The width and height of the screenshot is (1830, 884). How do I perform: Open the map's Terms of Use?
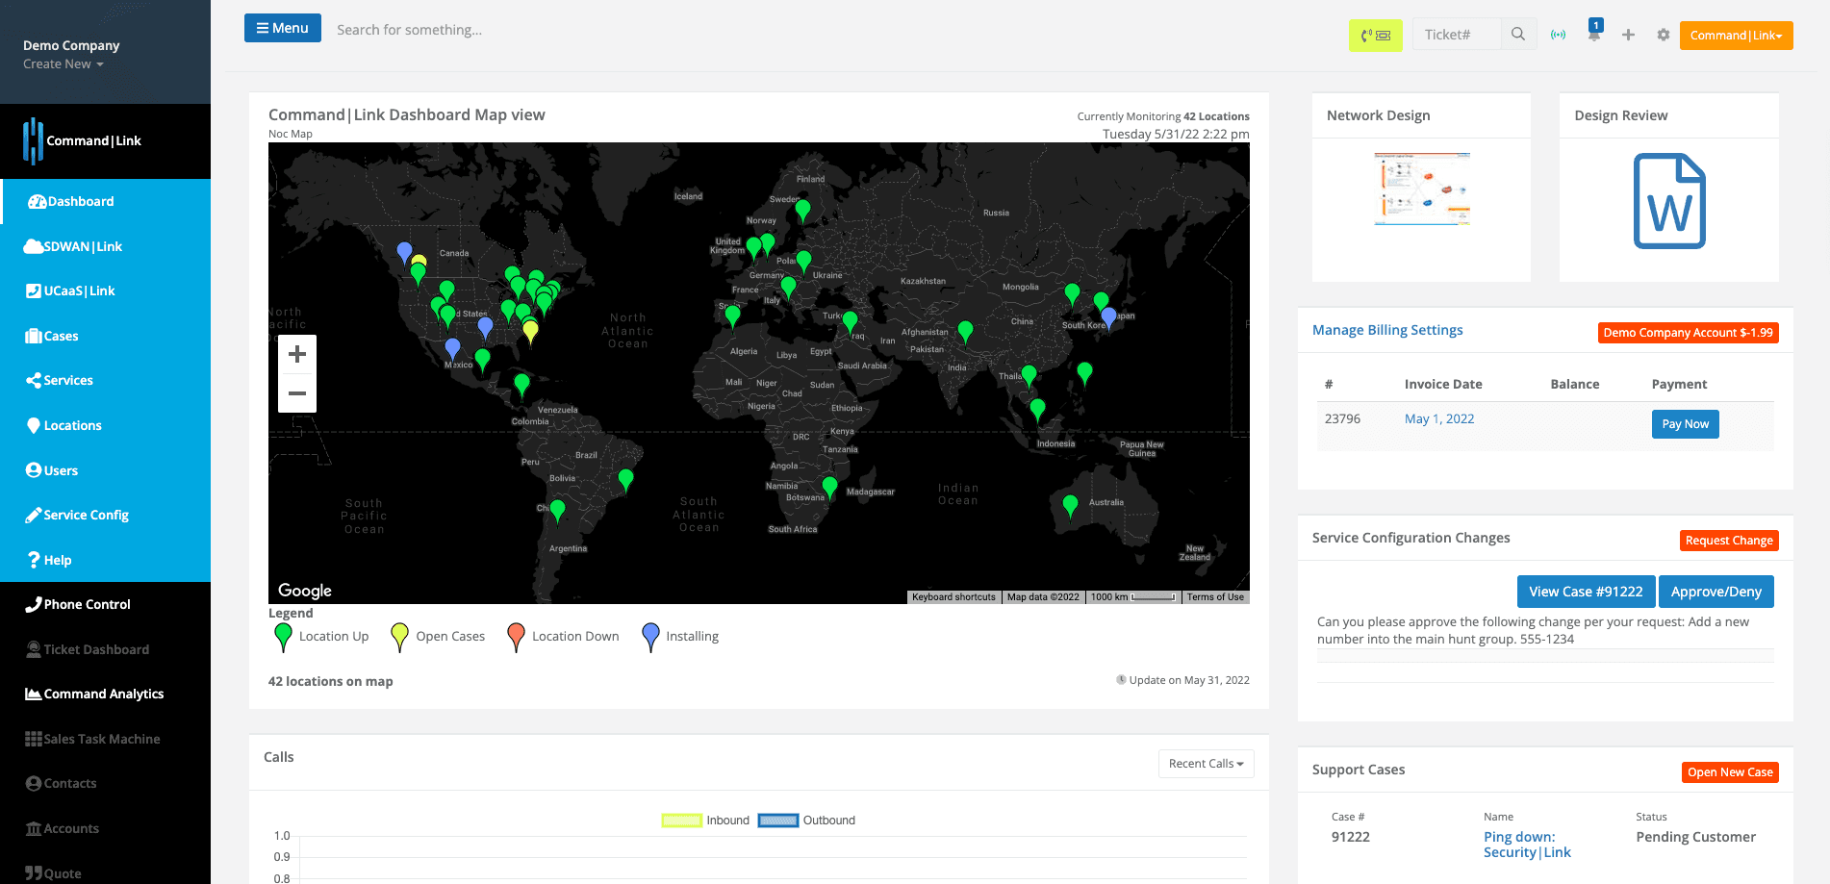(x=1215, y=597)
